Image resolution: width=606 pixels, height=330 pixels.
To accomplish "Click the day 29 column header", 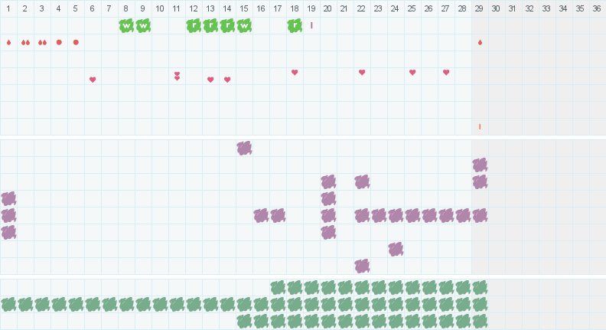I will [479, 8].
